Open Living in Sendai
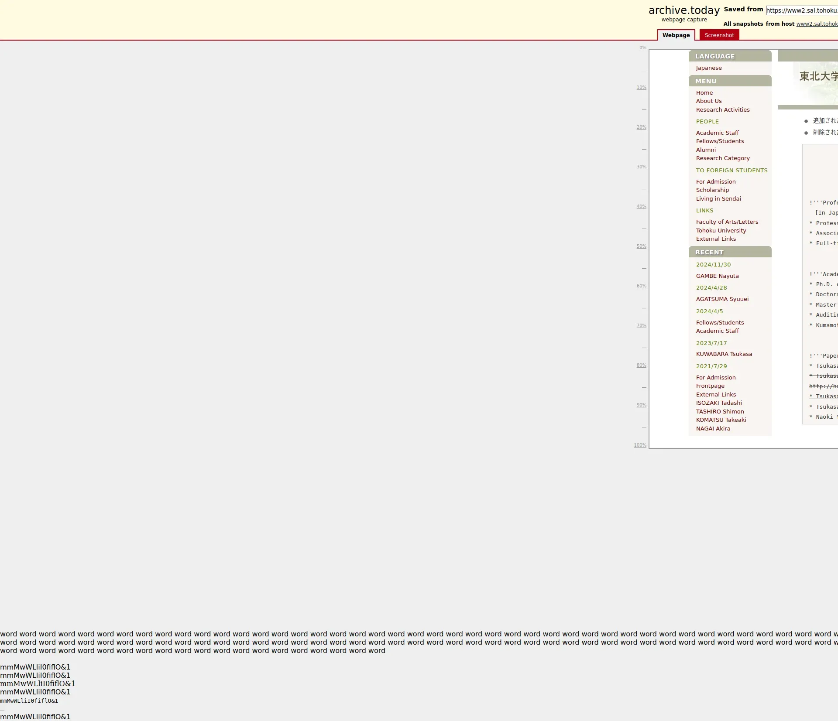Screen dimensions: 838x721 pos(718,199)
